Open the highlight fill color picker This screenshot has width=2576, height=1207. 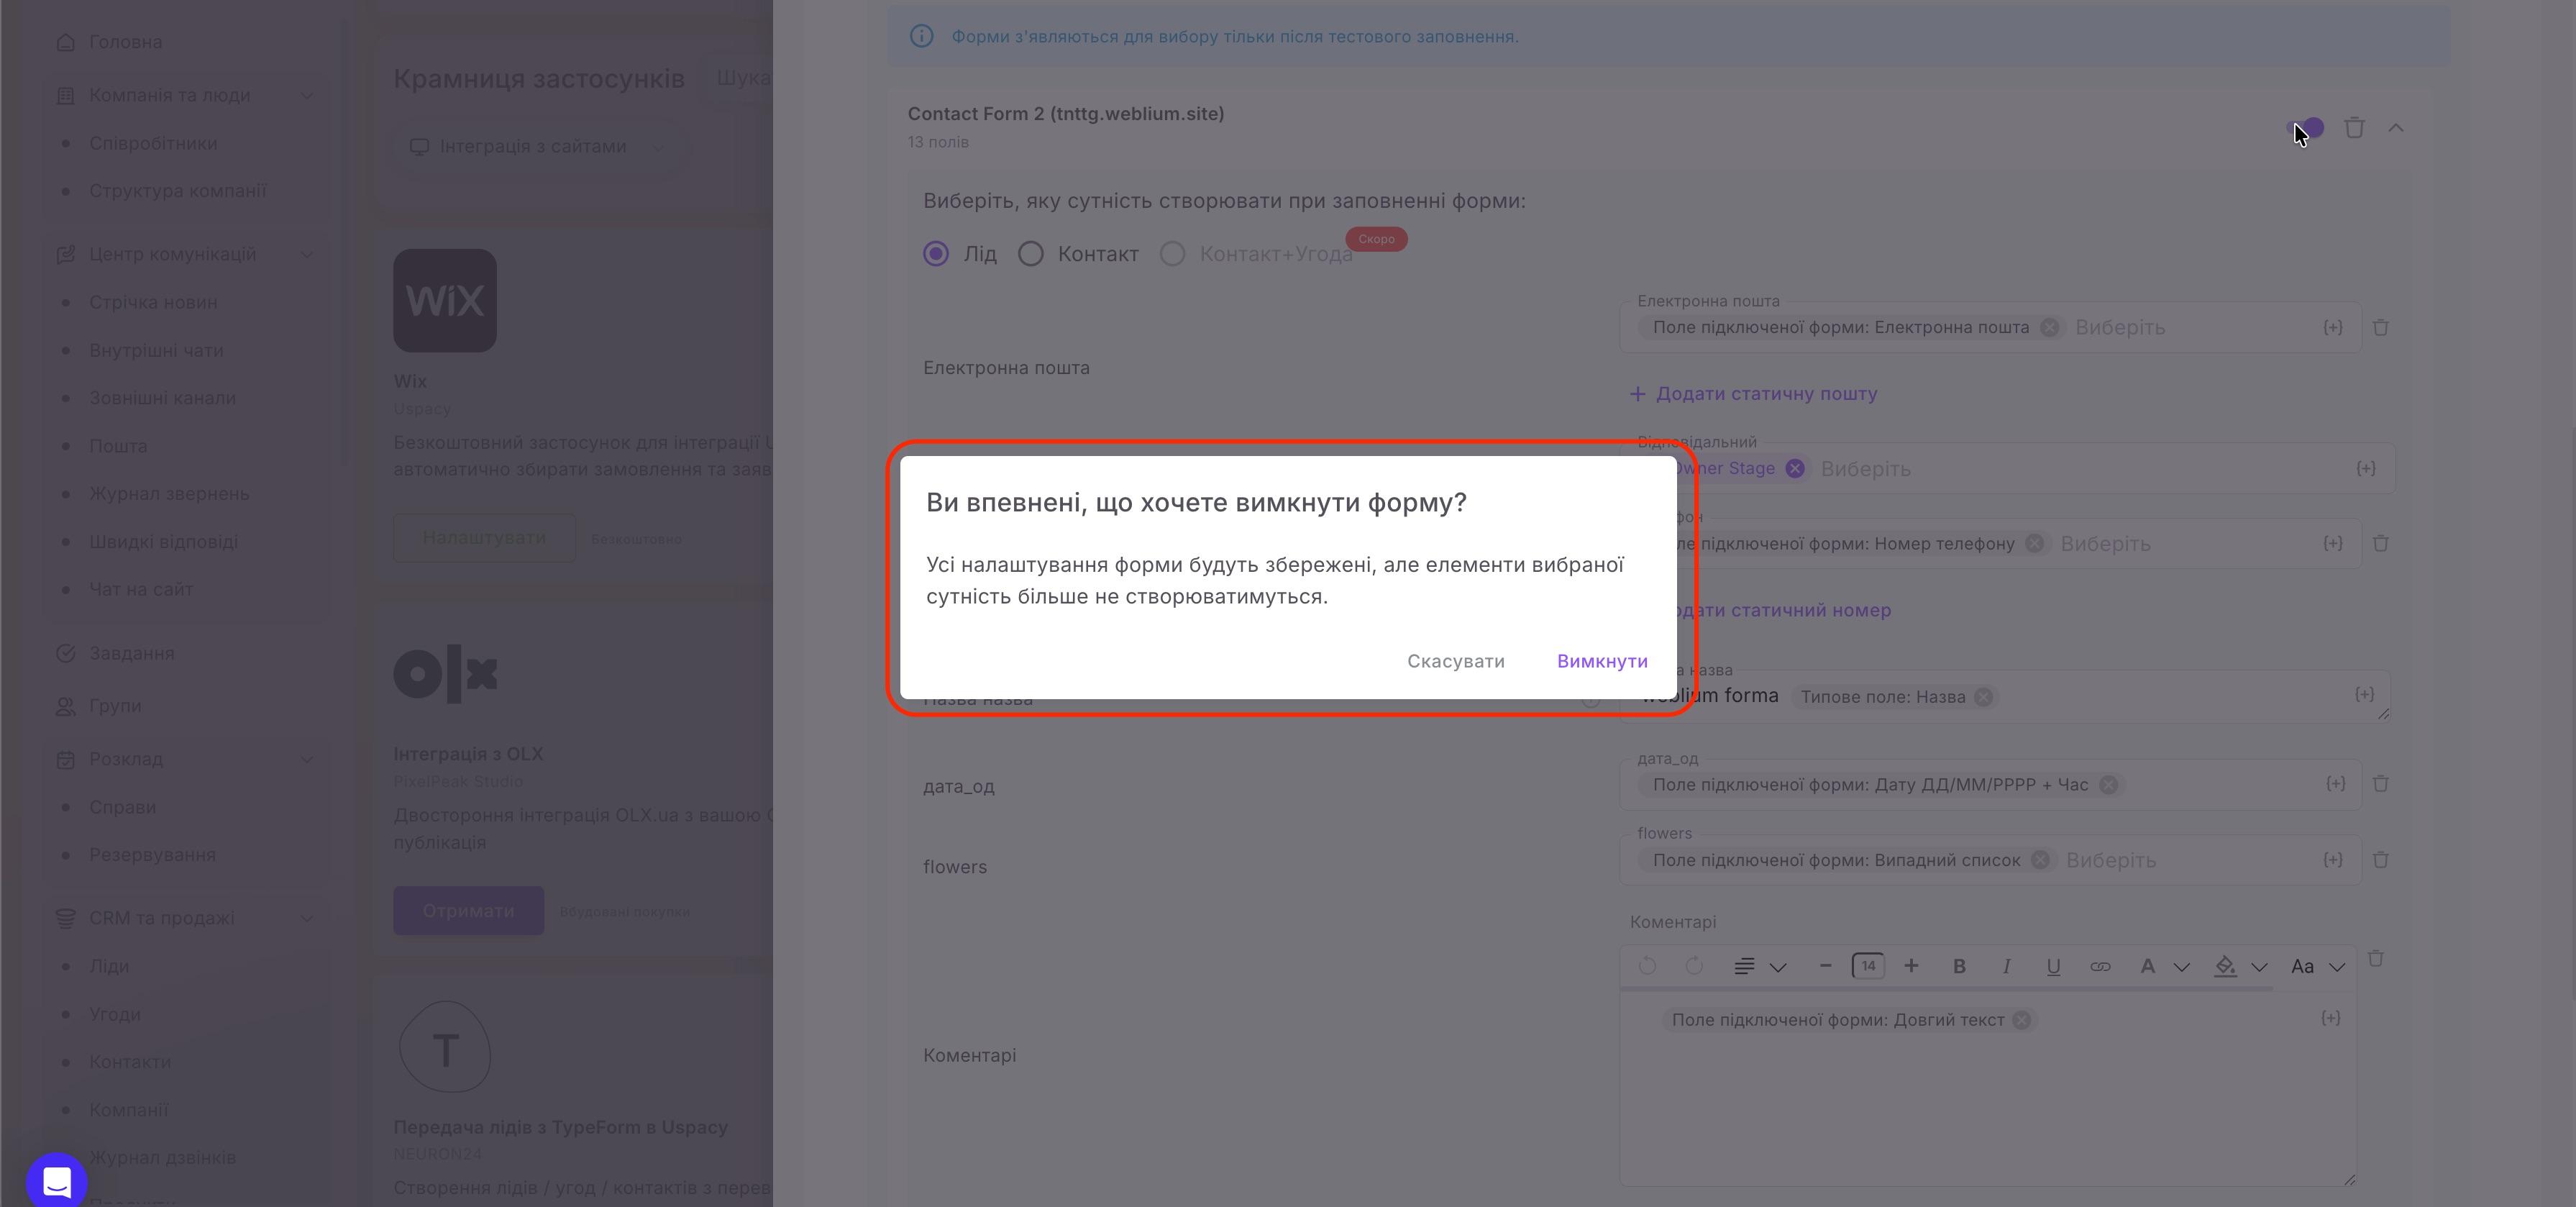[x=2225, y=966]
